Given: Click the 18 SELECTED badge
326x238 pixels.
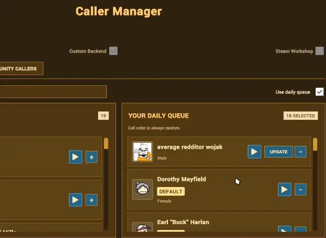Looking at the screenshot, I should tap(301, 116).
